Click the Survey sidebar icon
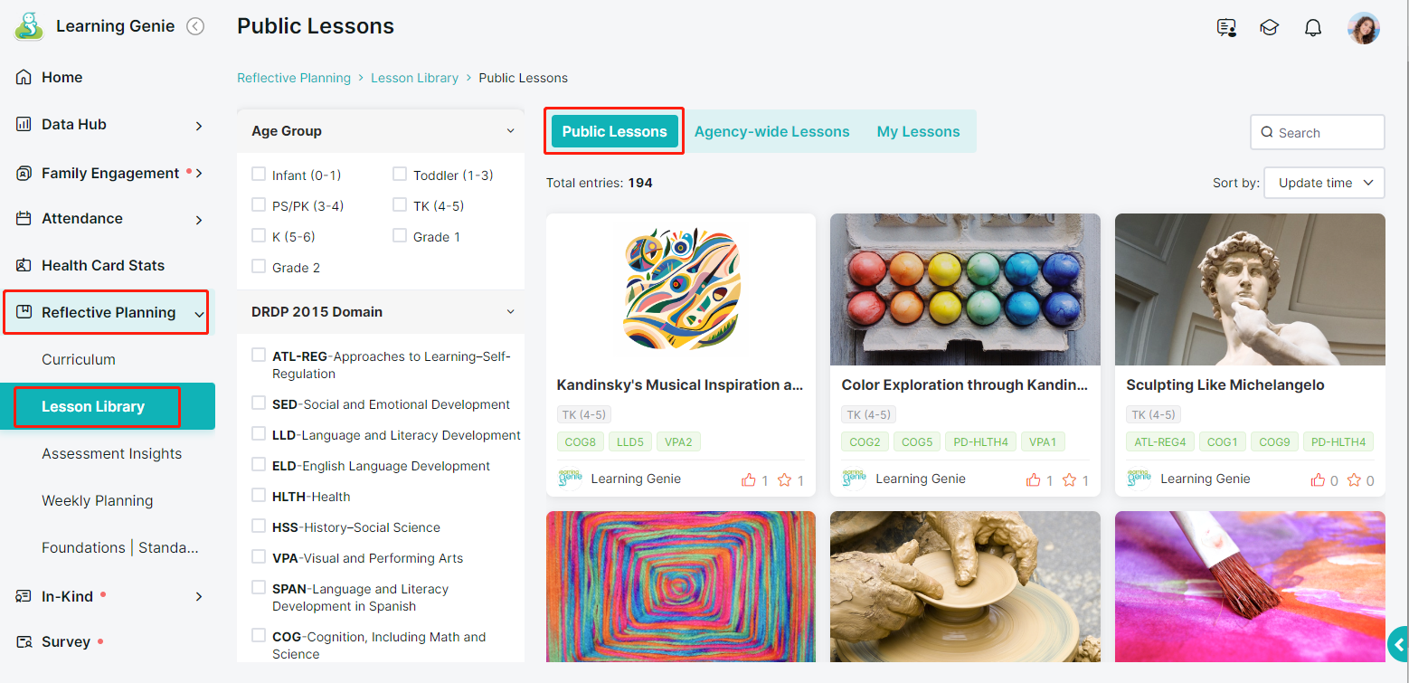 [x=24, y=641]
